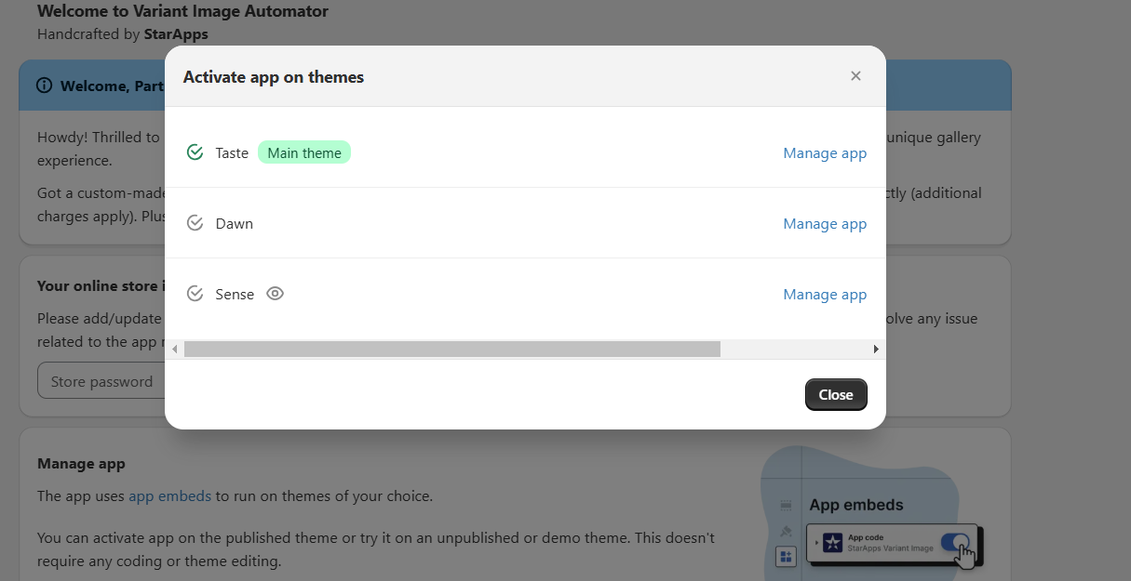Open Manage app for Sense theme
Image resolution: width=1131 pixels, height=581 pixels.
(825, 295)
